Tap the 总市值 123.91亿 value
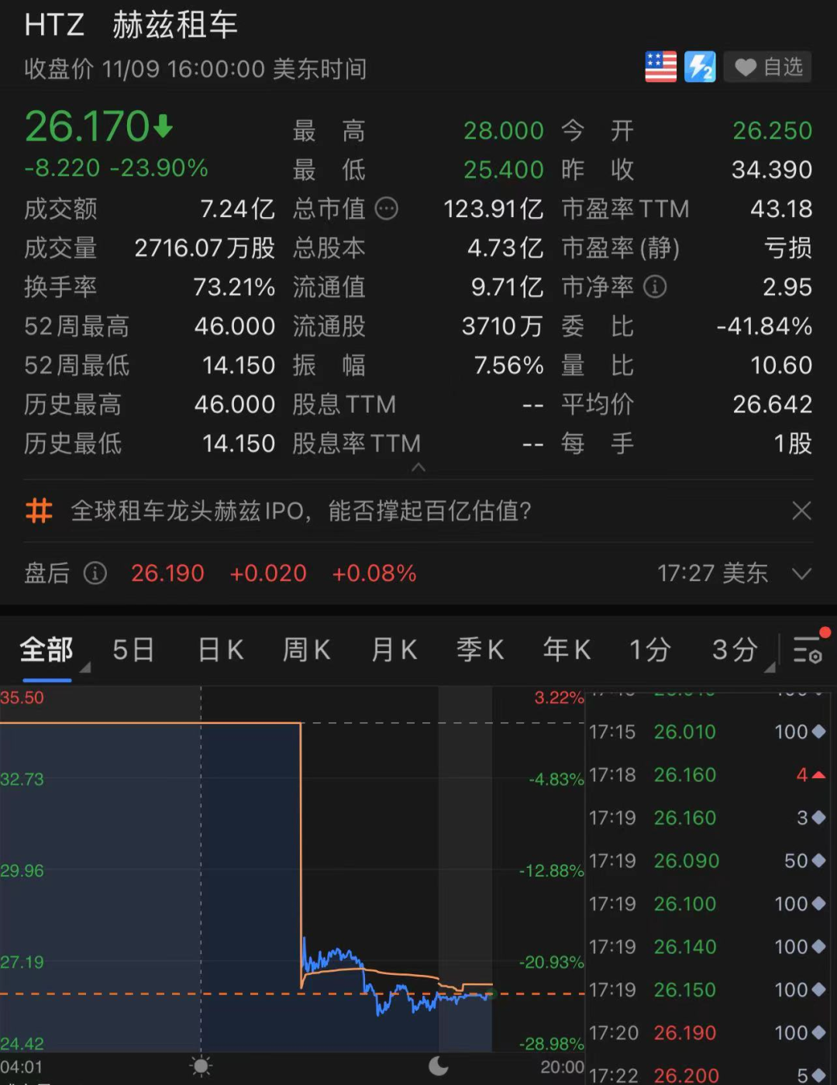The image size is (837, 1085). [493, 208]
